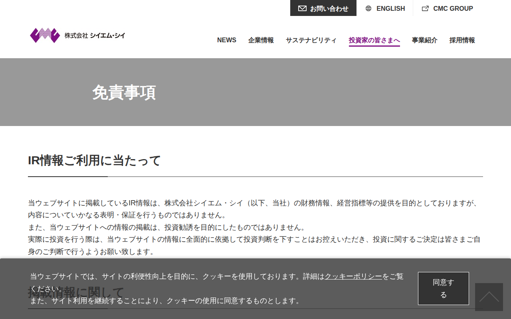Screen dimensions: 511x319
Task: Click the CMC purple logo mark
Action: [x=45, y=35]
